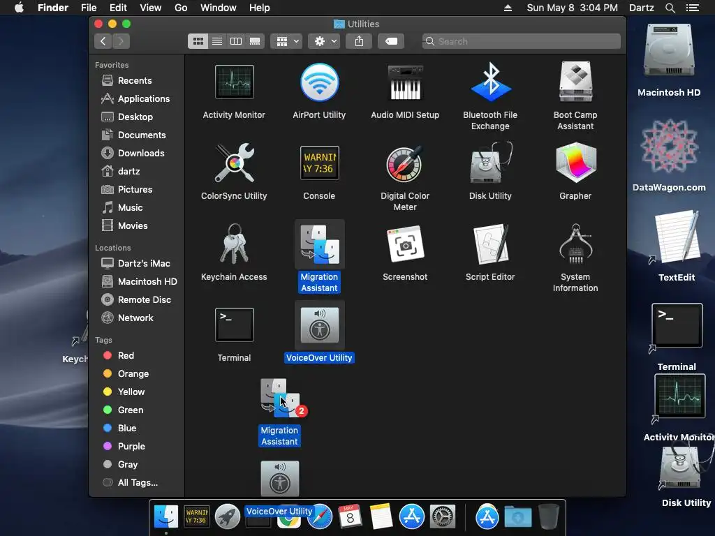Show All Tags in the sidebar
Image resolution: width=715 pixels, height=536 pixels.
point(136,483)
